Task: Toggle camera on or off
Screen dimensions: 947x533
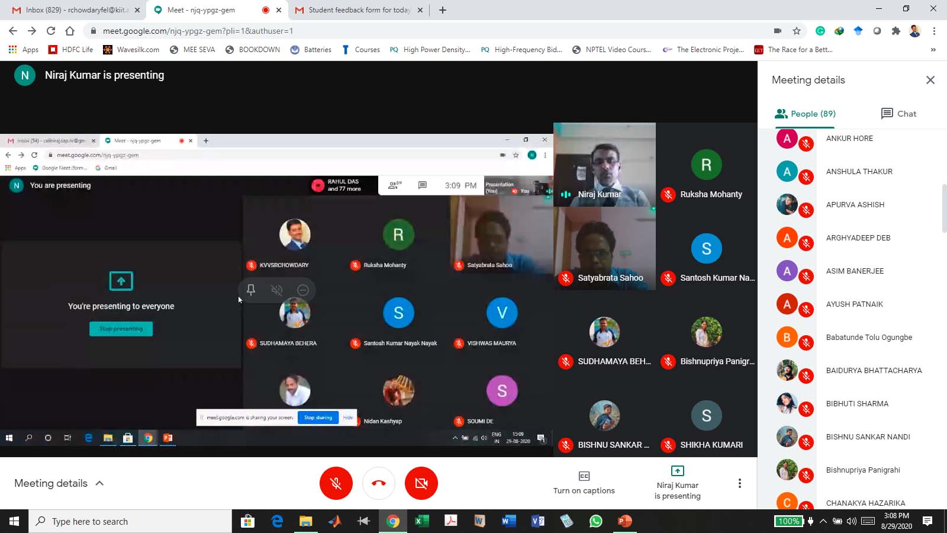Action: point(421,483)
